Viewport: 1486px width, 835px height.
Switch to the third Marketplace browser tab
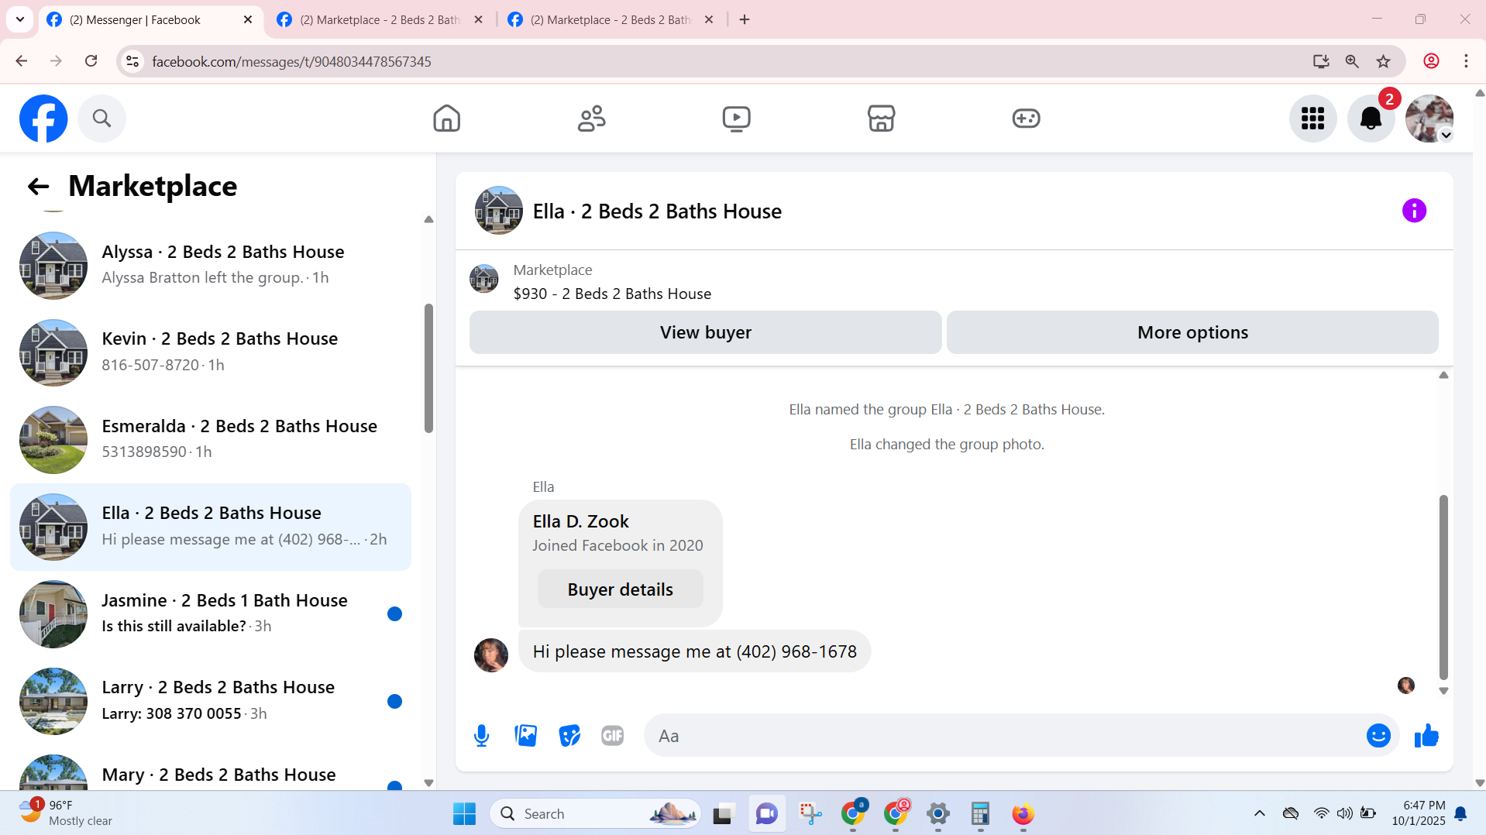(611, 19)
